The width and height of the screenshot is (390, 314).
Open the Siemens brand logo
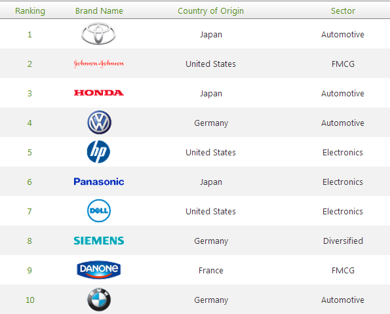tap(99, 241)
